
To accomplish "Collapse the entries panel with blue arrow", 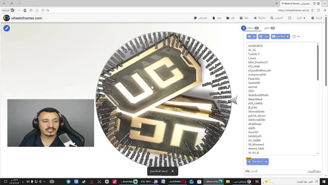I will pos(244,28).
